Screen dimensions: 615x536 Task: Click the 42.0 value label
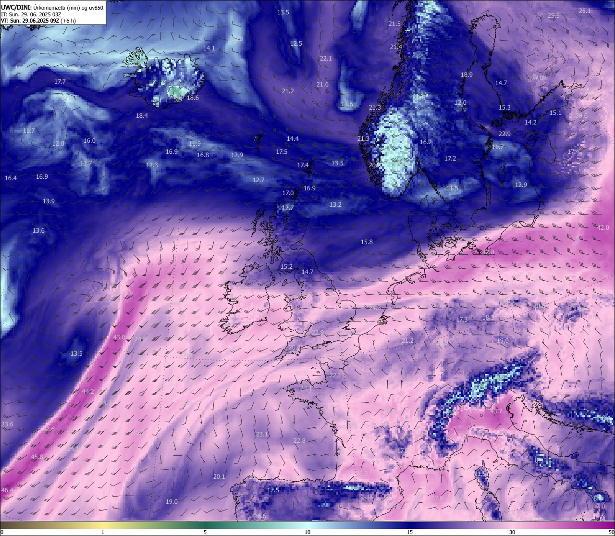pos(603,227)
